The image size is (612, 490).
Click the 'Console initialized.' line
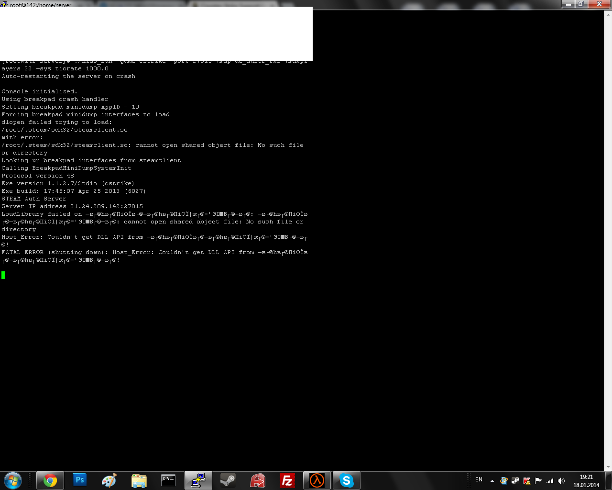39,91
